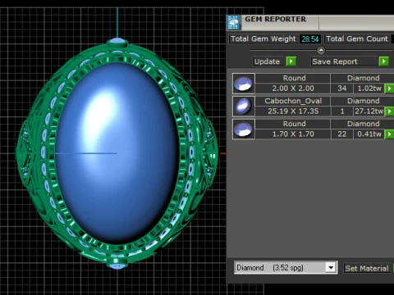Click the 1.70 X 1.70 size cell
The image size is (394, 295).
(x=293, y=134)
